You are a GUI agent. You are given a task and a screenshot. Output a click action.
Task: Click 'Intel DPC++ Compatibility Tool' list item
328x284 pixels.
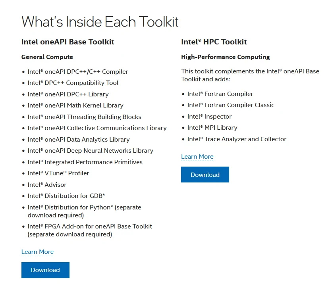coord(73,83)
